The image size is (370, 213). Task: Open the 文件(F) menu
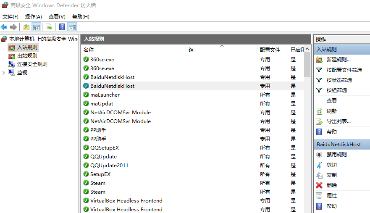click(10, 17)
